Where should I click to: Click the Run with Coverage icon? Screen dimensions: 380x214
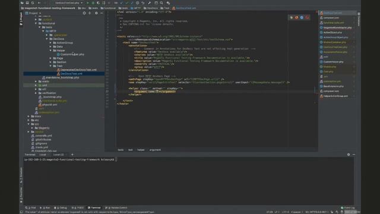pyautogui.click(x=98, y=3)
